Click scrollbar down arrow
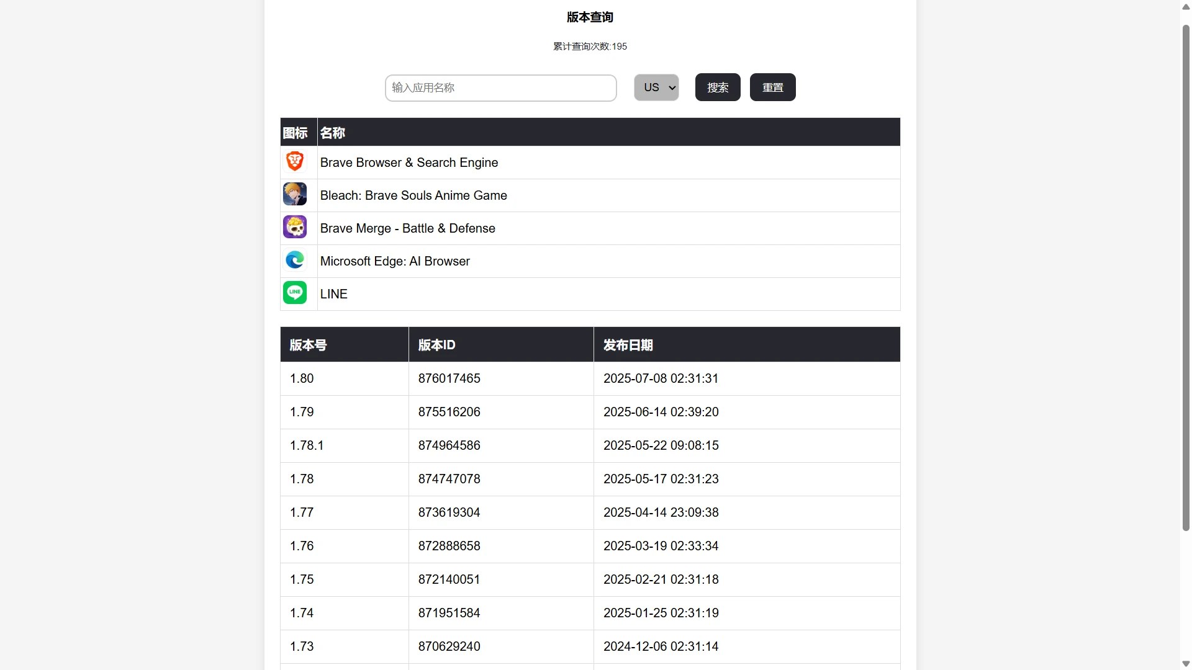This screenshot has height=670, width=1192. point(1186,664)
